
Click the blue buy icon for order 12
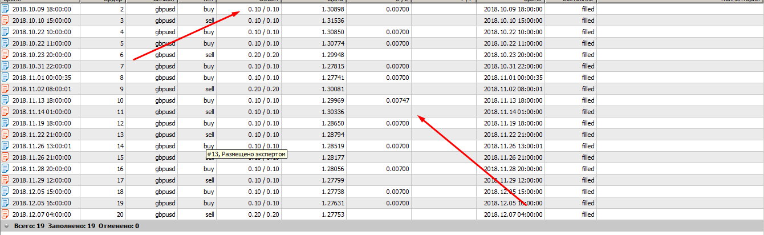pyautogui.click(x=5, y=123)
